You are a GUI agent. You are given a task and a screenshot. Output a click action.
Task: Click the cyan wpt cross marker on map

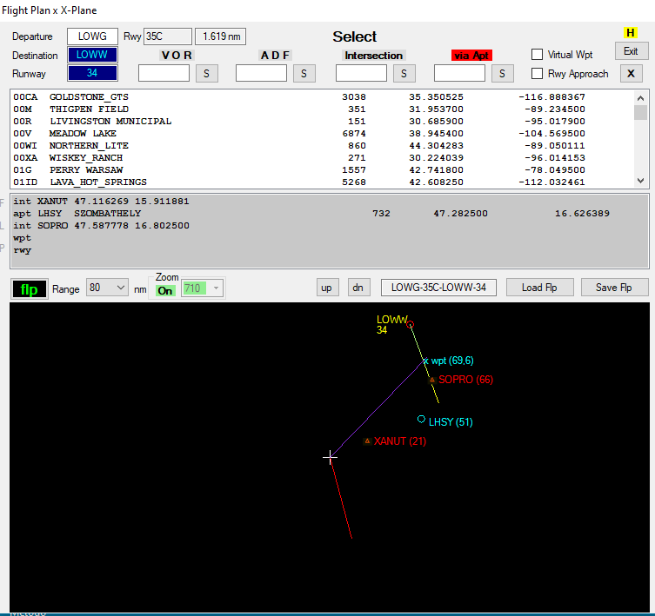[x=425, y=361]
